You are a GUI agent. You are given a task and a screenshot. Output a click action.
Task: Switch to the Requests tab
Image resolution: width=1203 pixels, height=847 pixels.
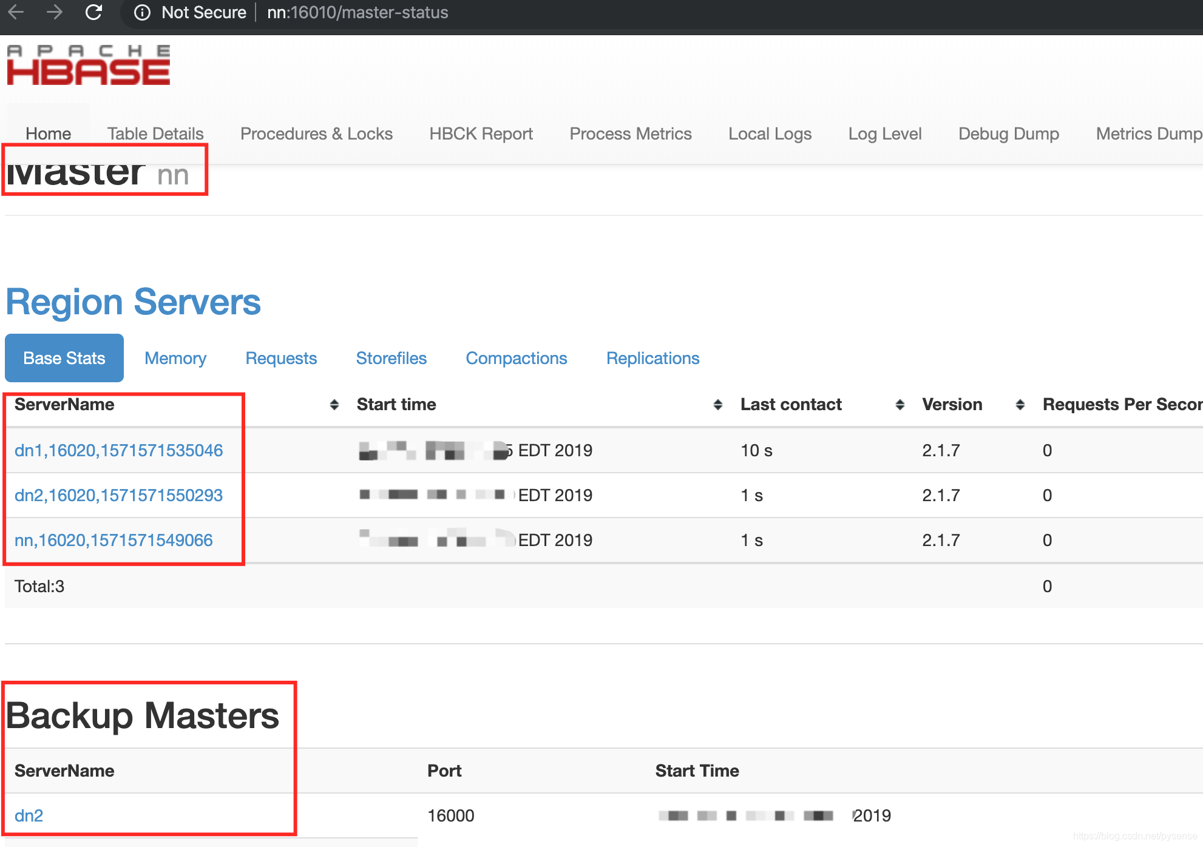(x=281, y=358)
